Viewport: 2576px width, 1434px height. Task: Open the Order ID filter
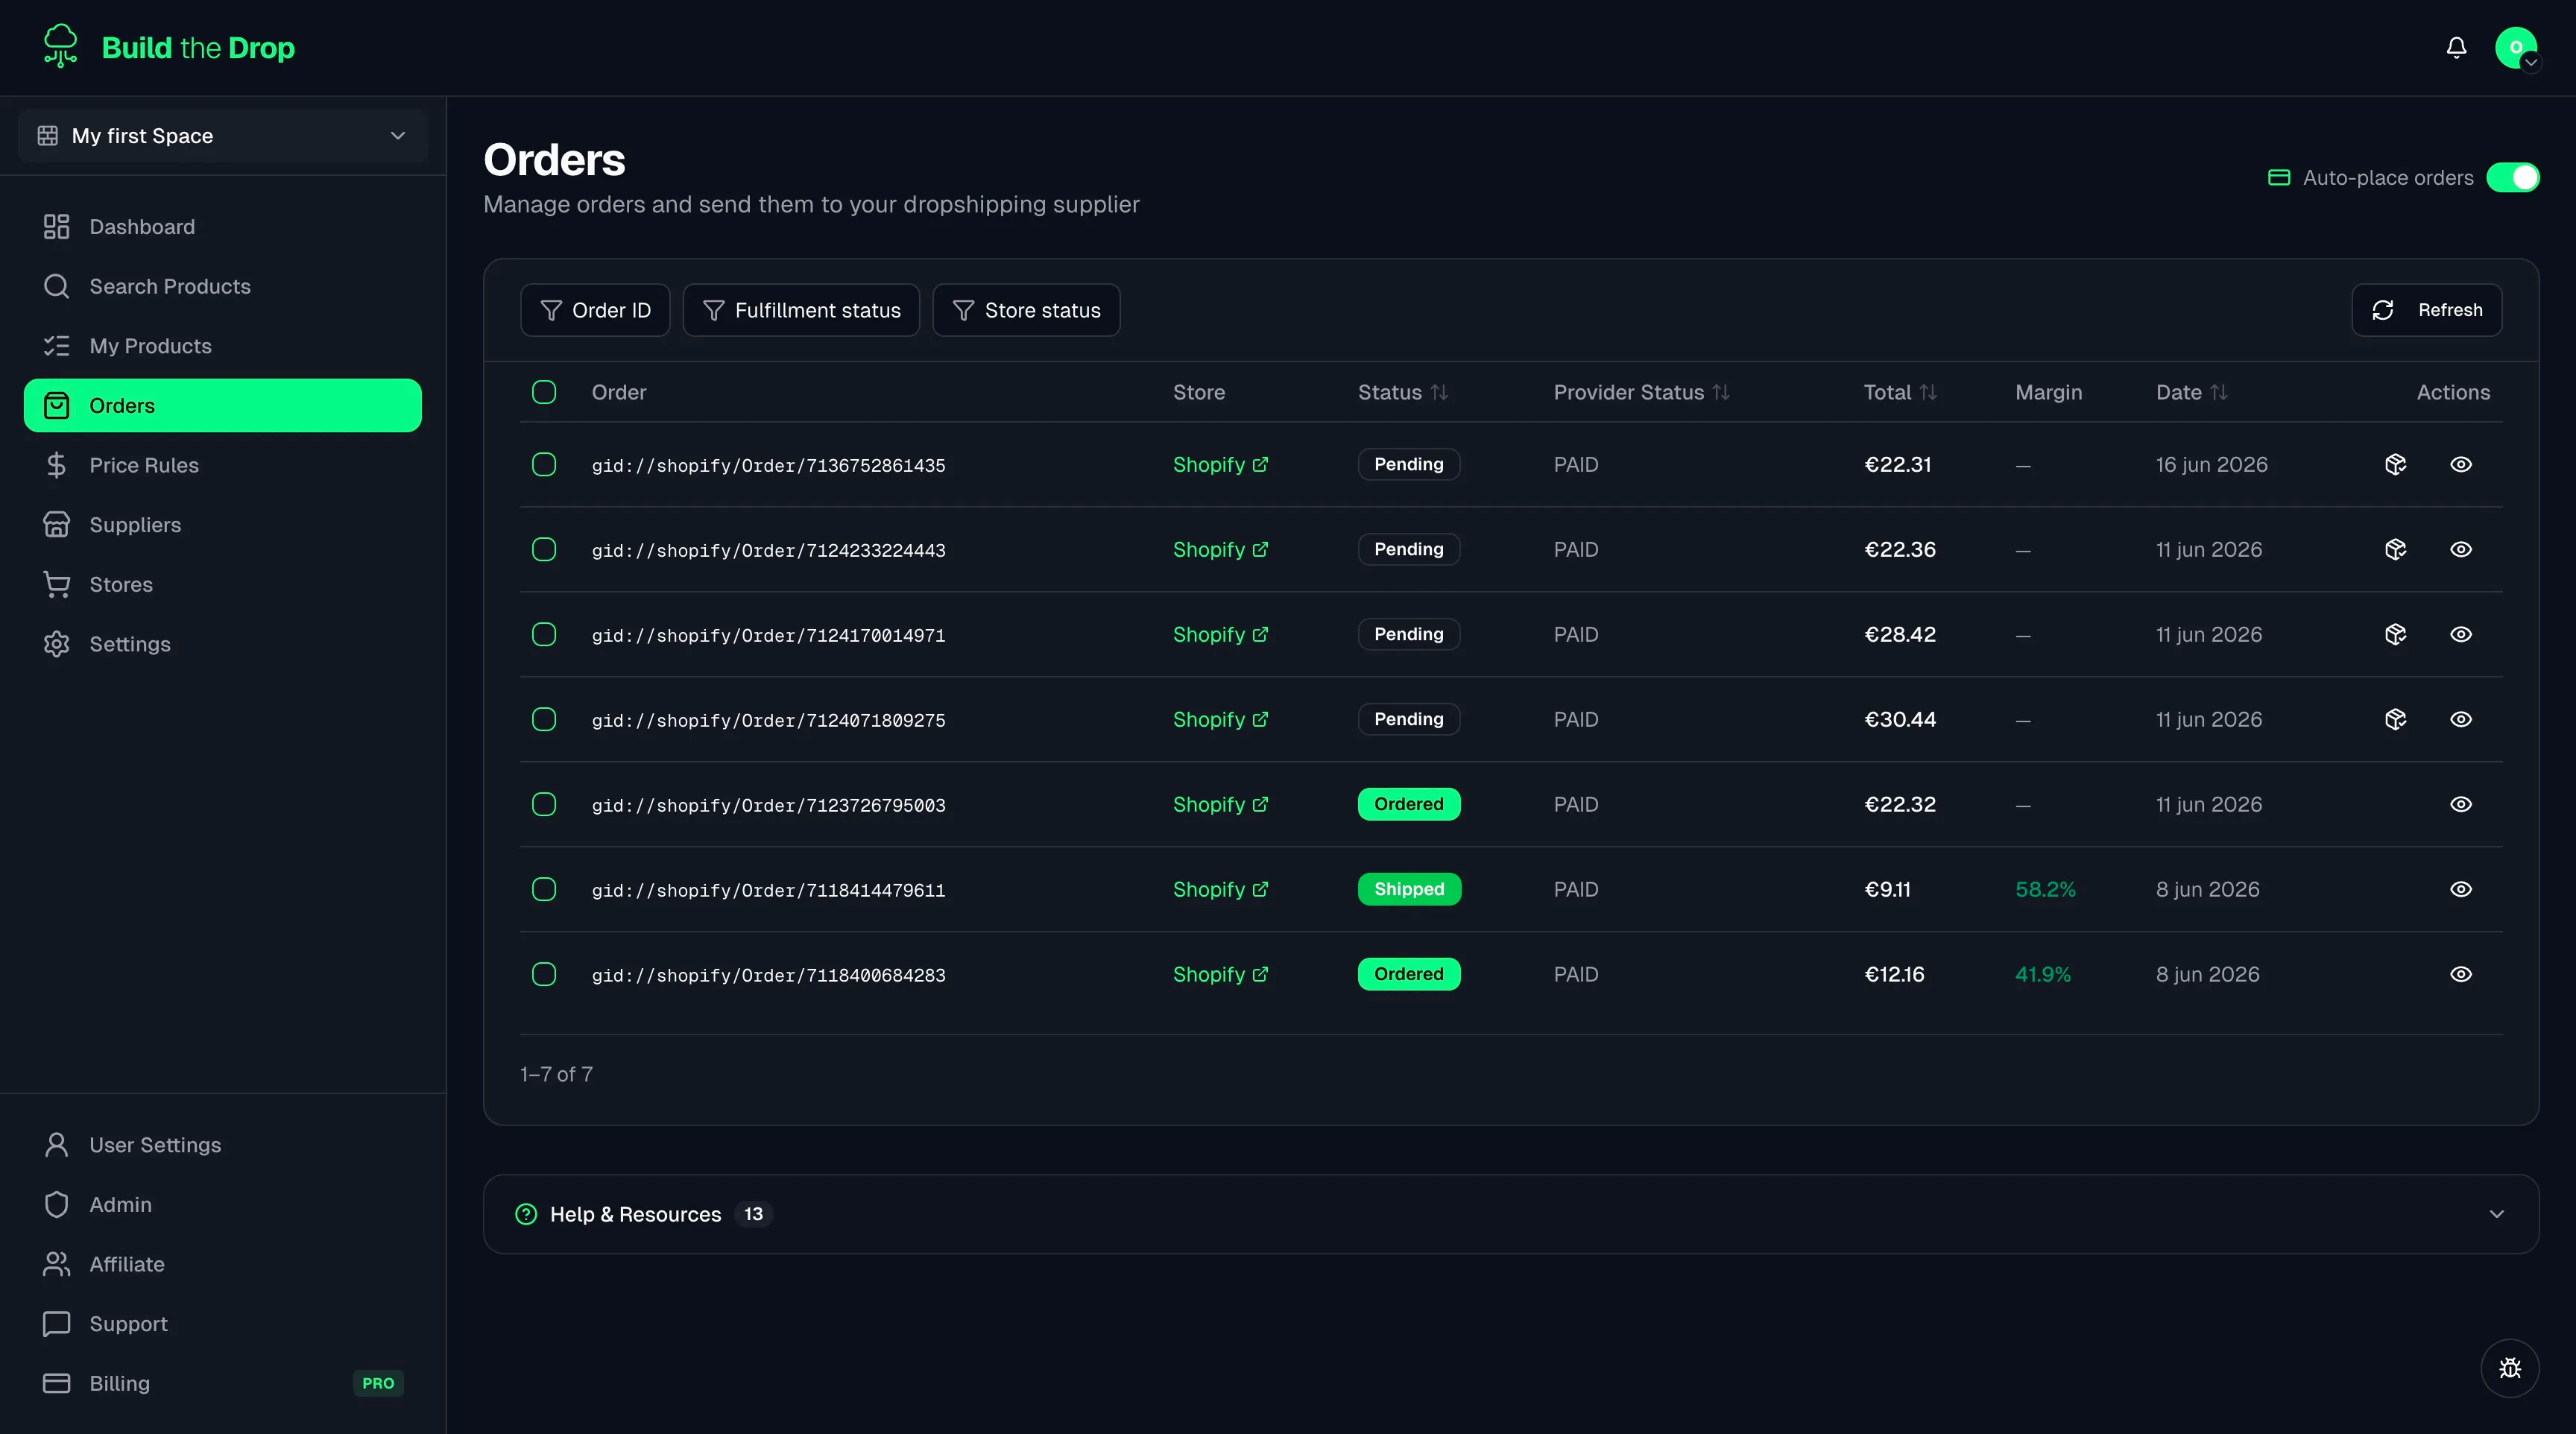[x=595, y=311]
